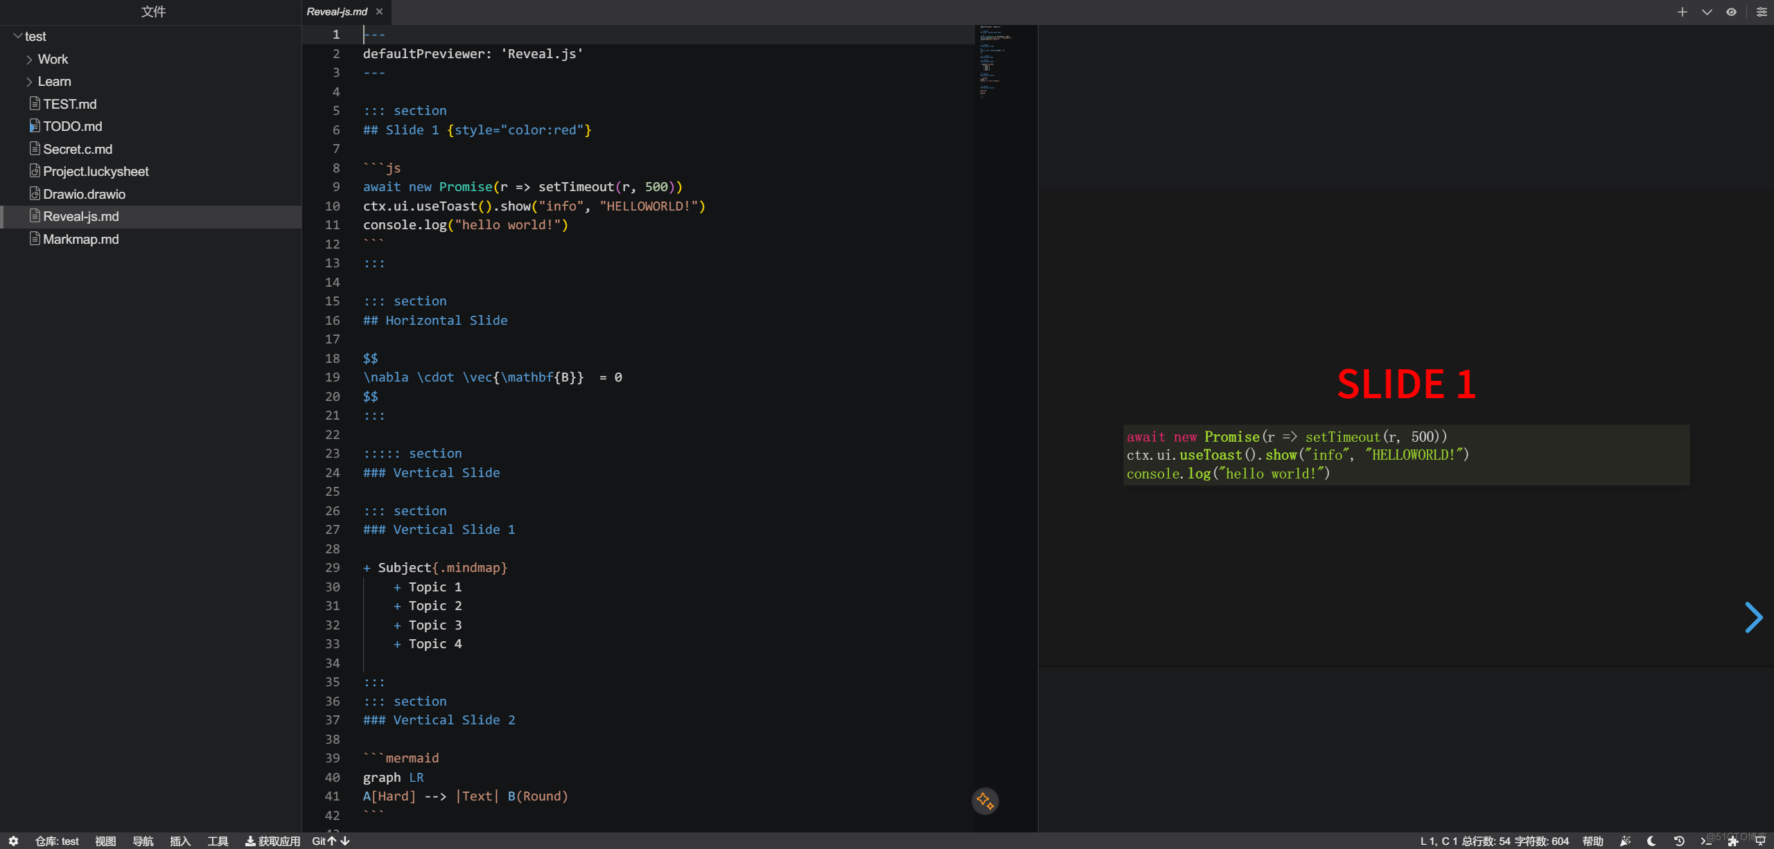The width and height of the screenshot is (1774, 849).
Task: Click the editor minimap
Action: pyautogui.click(x=1005, y=62)
